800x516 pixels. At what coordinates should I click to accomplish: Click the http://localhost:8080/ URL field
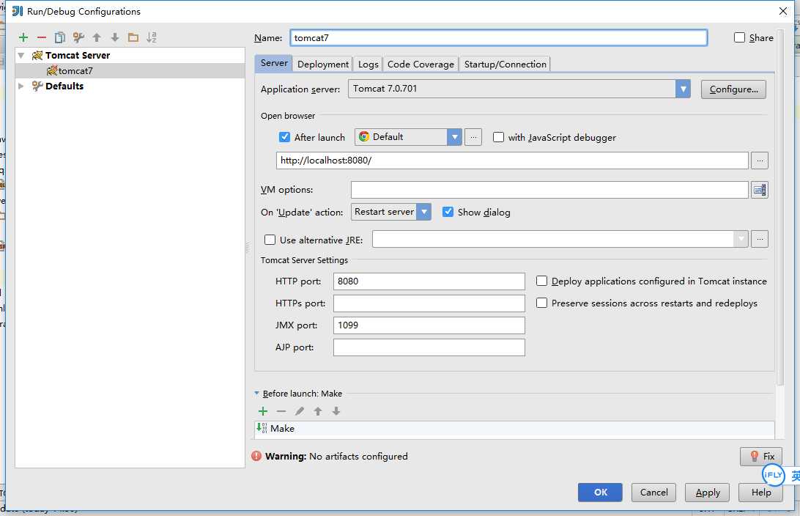click(512, 161)
